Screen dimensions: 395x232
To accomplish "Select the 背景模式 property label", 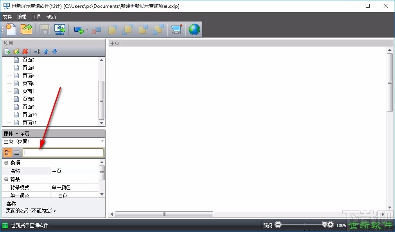I will click(x=20, y=187).
